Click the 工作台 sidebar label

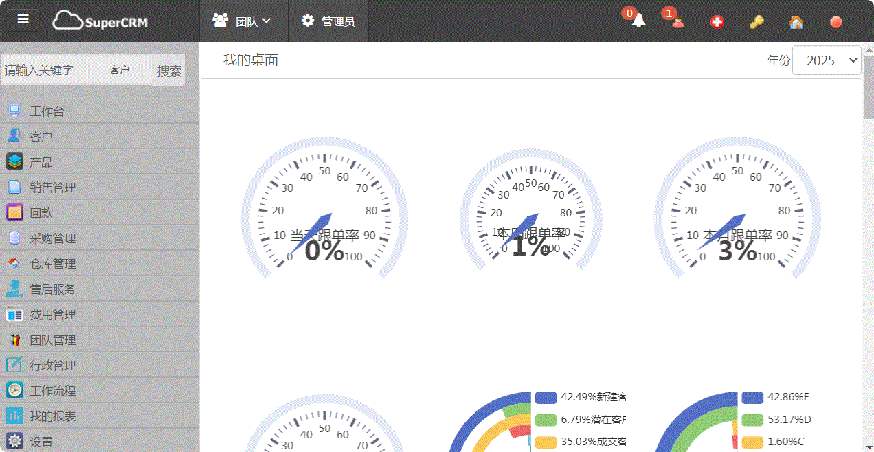(x=47, y=111)
